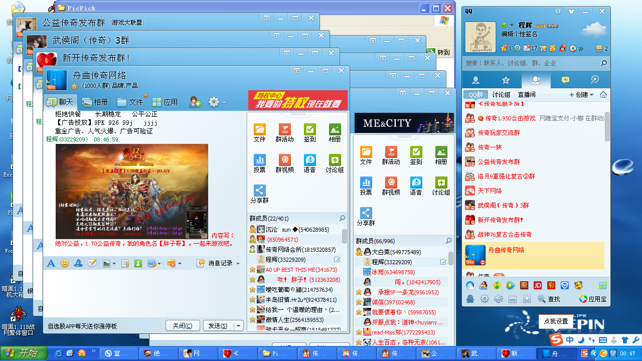Toggle Sogou IME 中 Chinese/English mode
The width and height of the screenshot is (642, 361).
tap(570, 340)
